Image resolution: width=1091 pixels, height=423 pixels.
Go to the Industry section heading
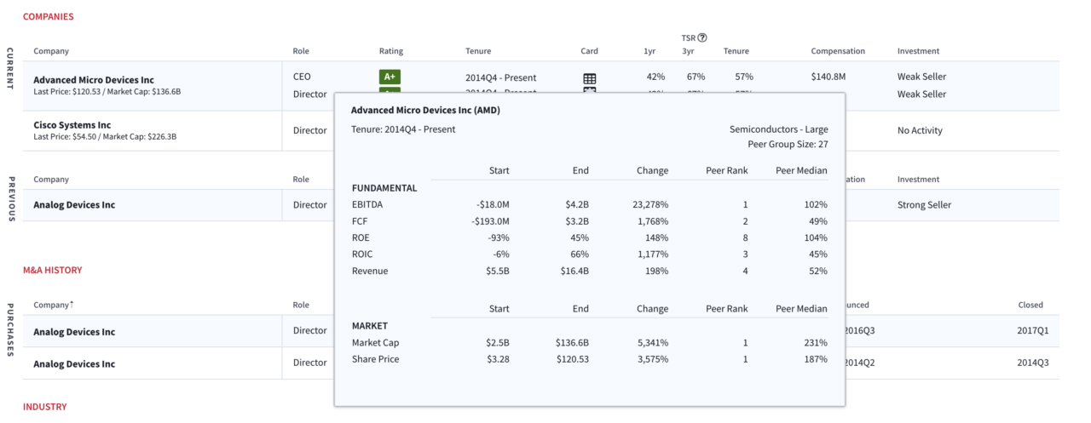[x=44, y=407]
